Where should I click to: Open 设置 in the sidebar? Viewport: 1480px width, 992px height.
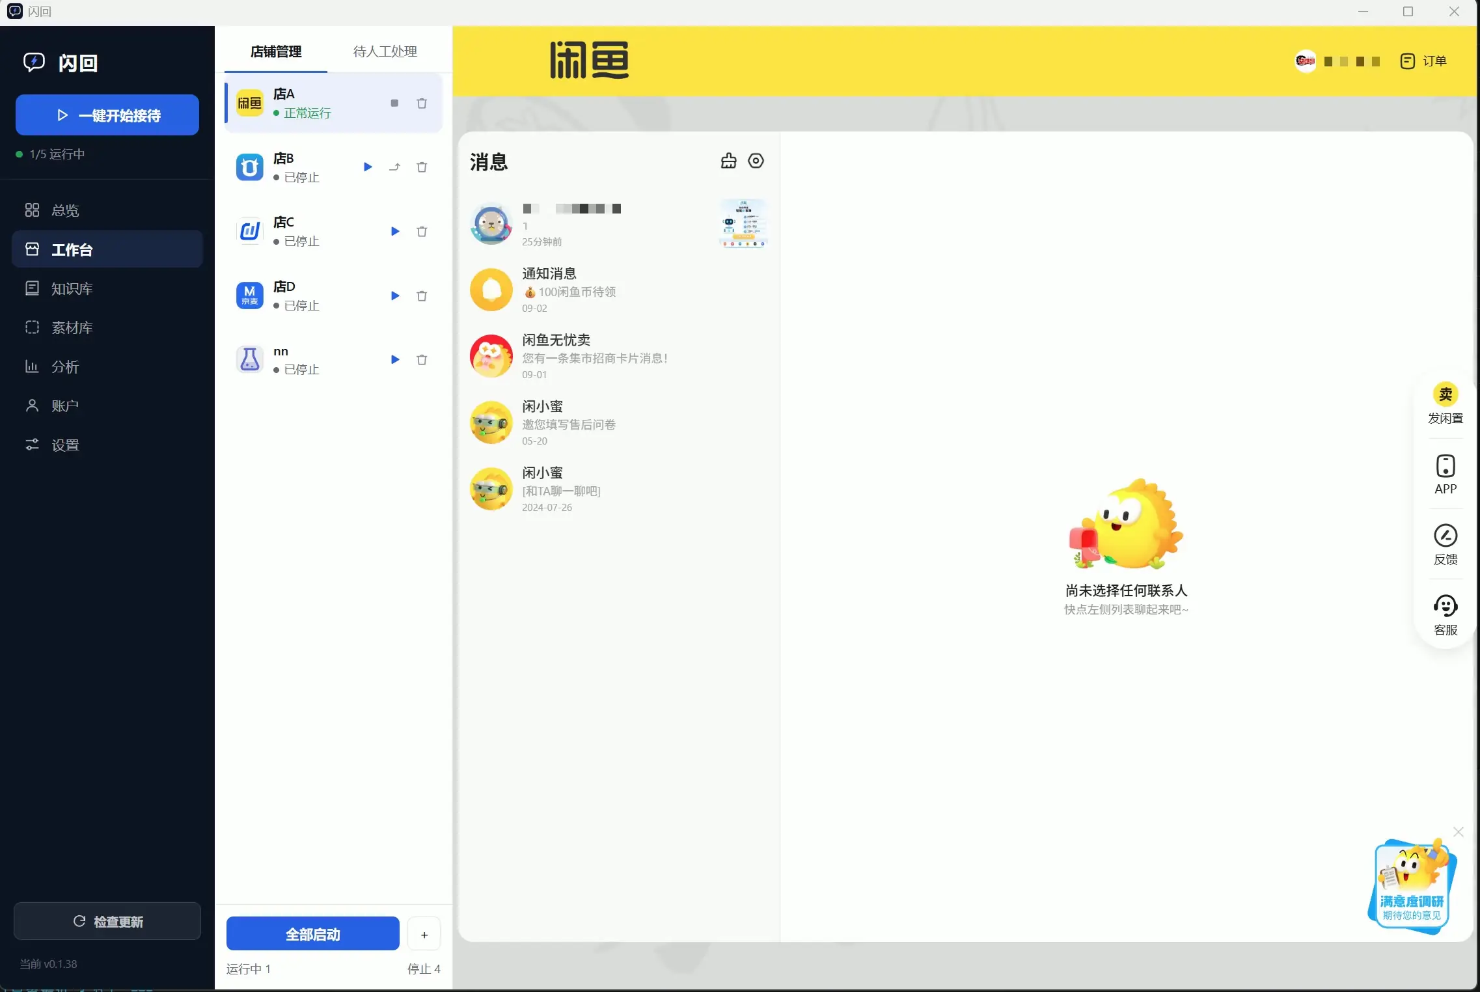click(x=107, y=445)
